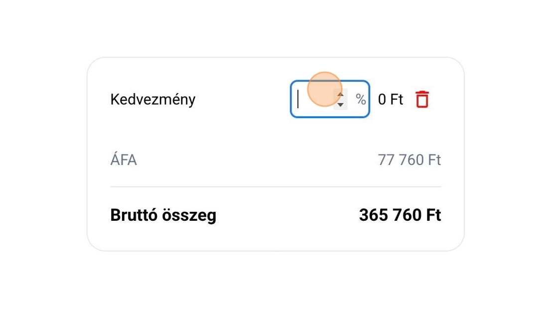Select the 365 760 Ft gross total
The image size is (558, 312).
point(400,215)
